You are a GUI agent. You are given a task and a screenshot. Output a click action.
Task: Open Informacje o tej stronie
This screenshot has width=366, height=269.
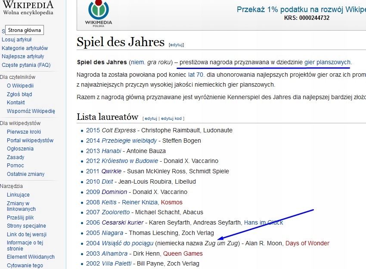(25, 246)
